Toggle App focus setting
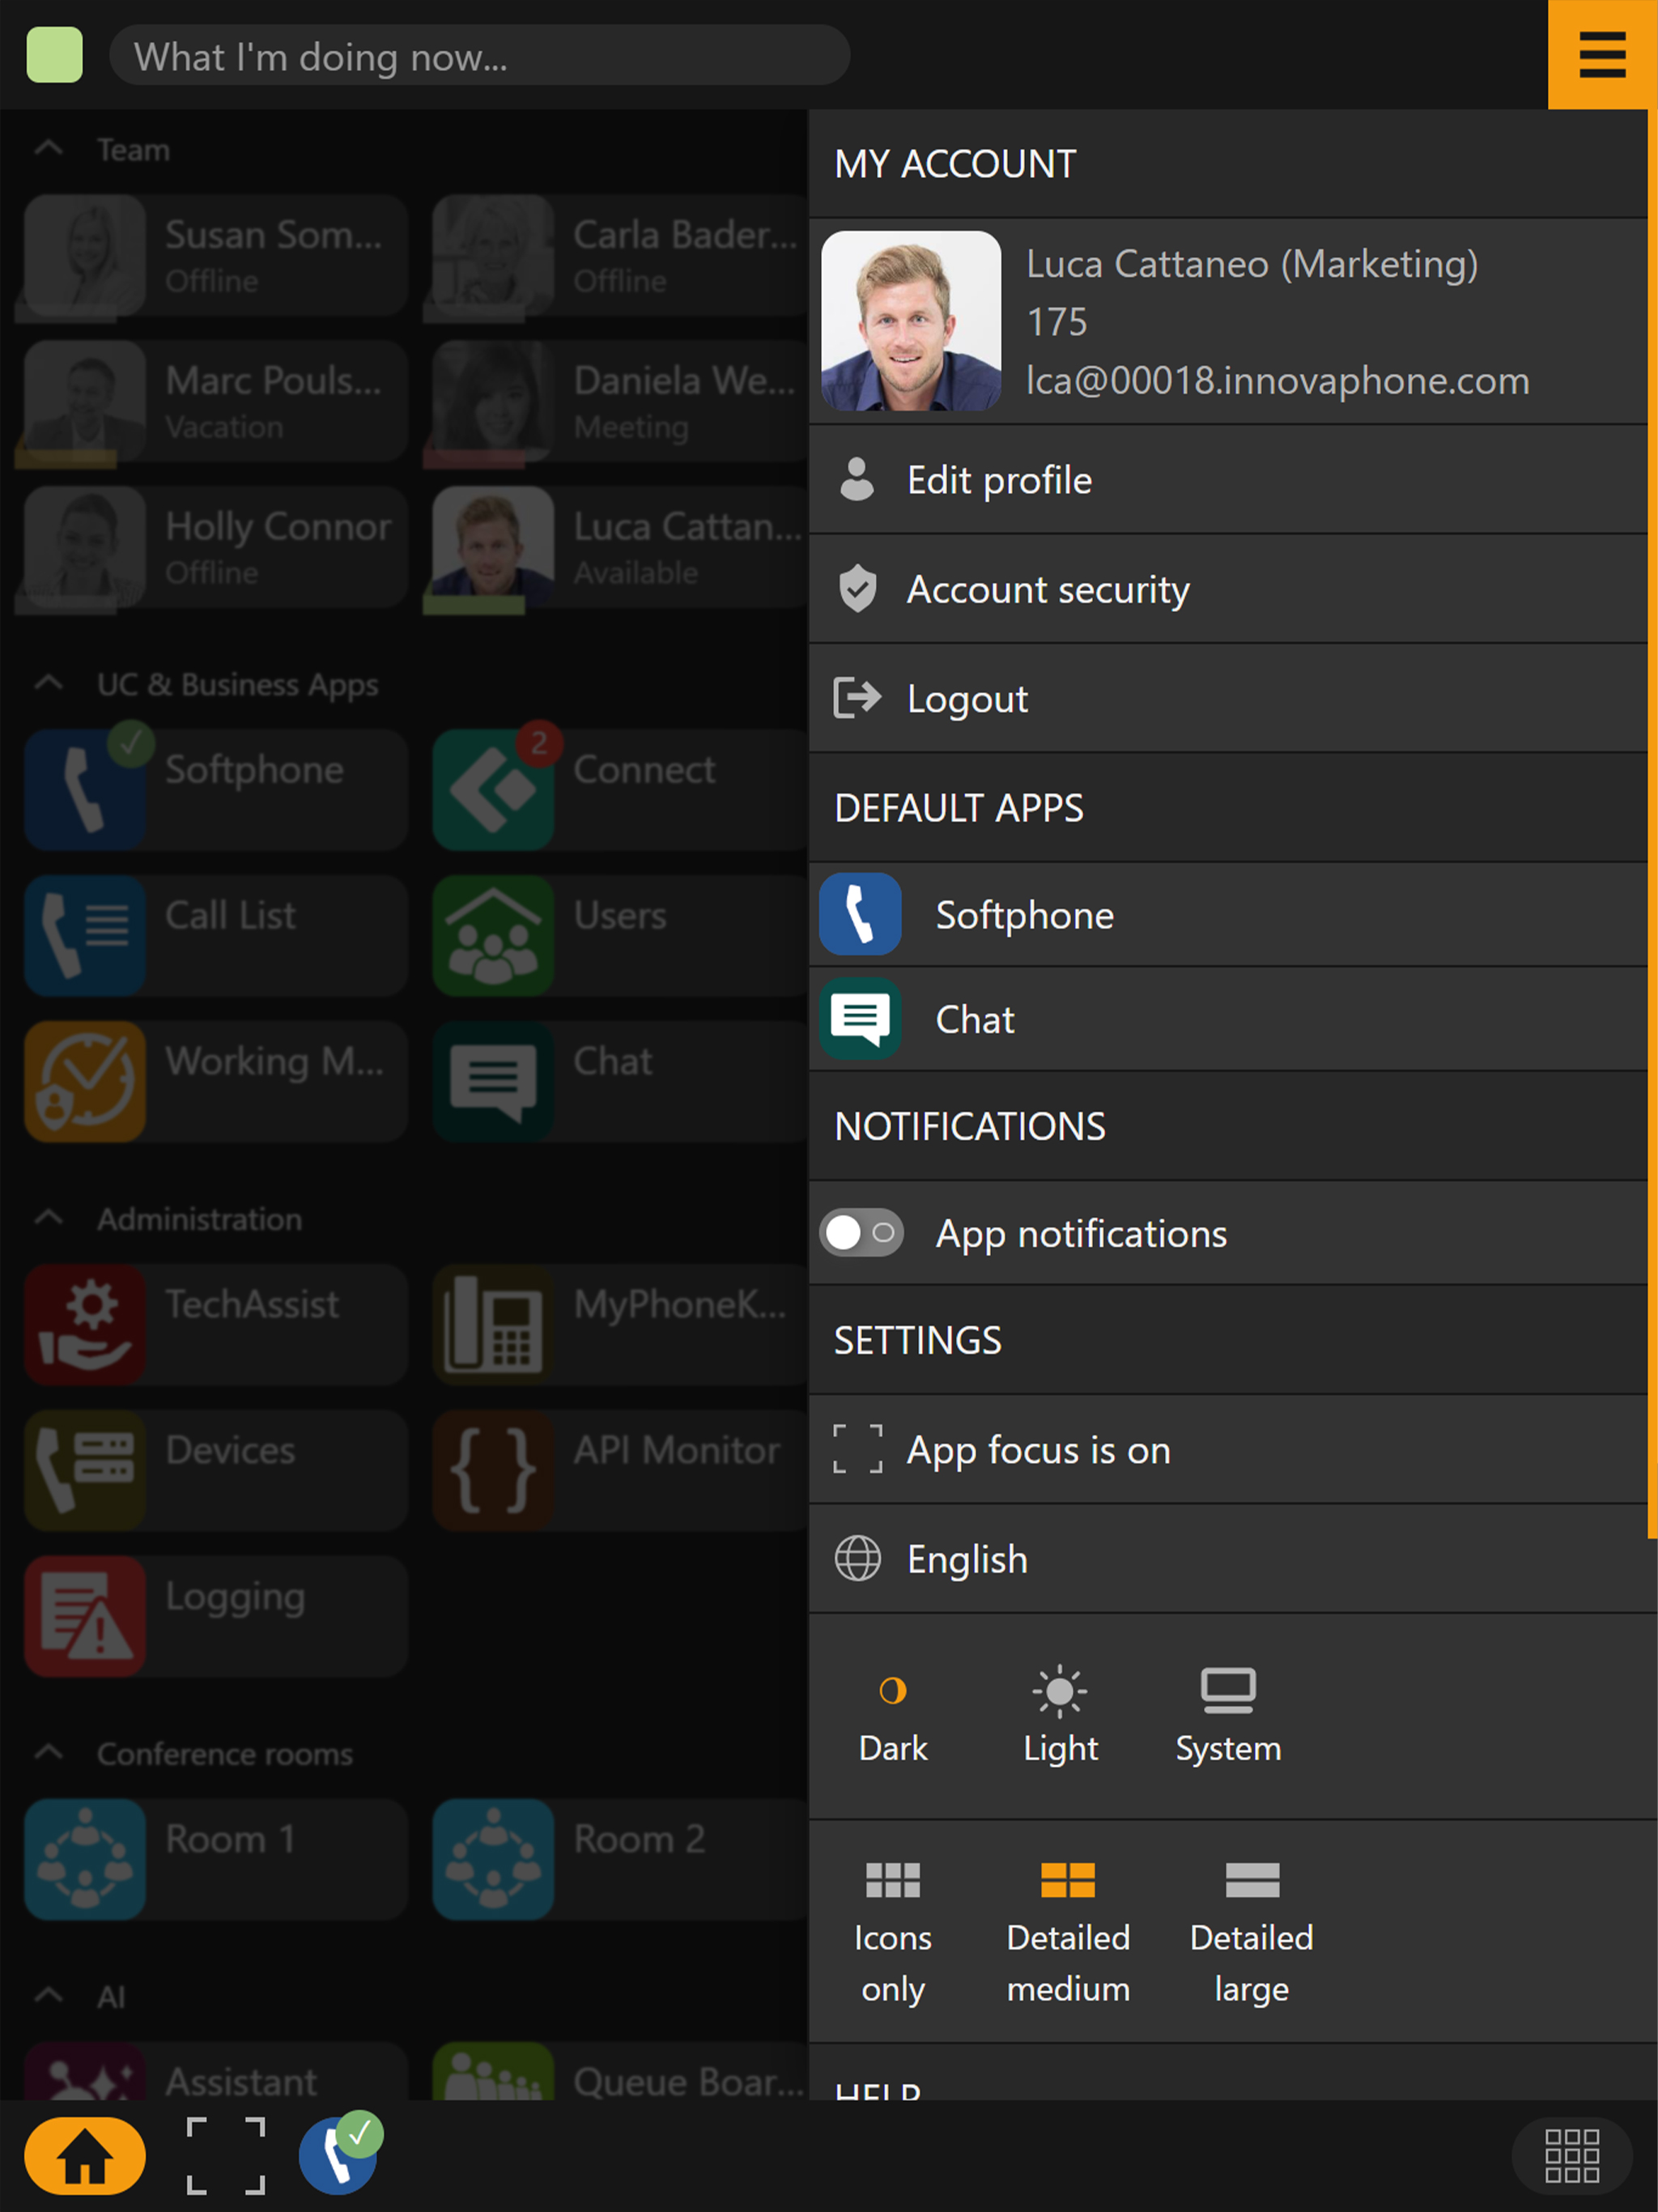The width and height of the screenshot is (1658, 2212). point(1228,1450)
